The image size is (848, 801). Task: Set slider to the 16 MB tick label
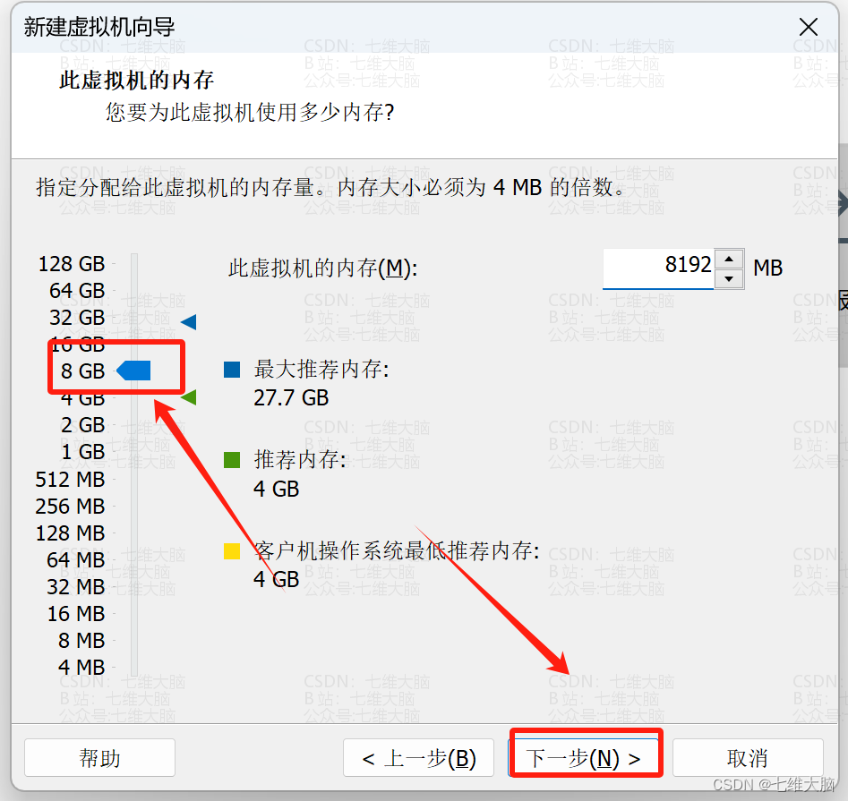point(76,614)
